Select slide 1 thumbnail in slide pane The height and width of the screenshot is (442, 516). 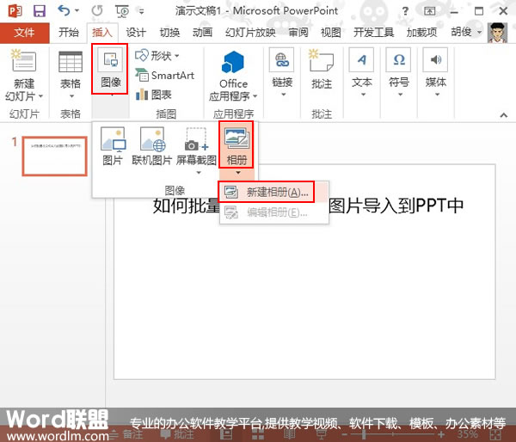click(x=55, y=157)
